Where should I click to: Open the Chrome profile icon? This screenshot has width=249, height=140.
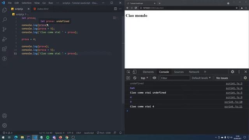[x=242, y=8]
